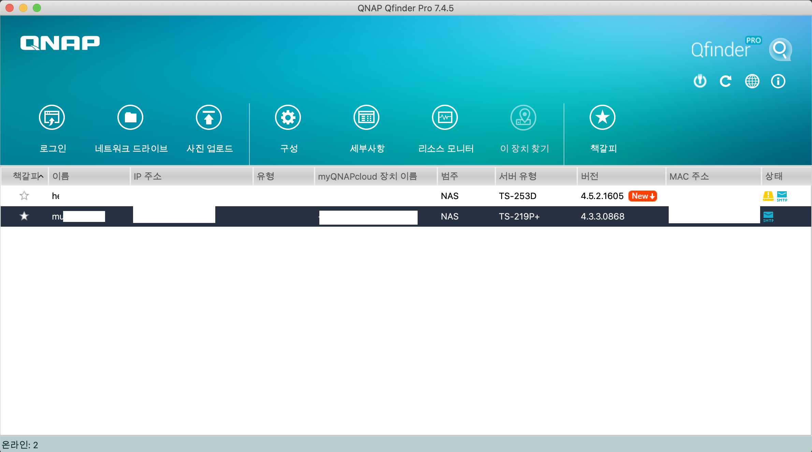Open the 세부사항 details icon
The height and width of the screenshot is (452, 812).
[366, 118]
